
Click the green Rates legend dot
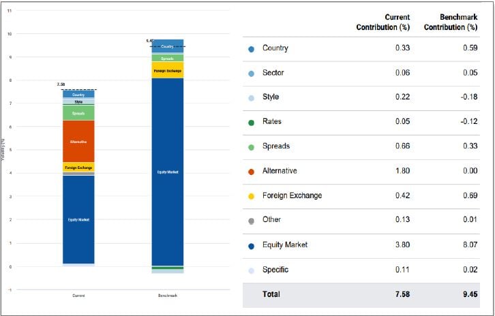pos(252,122)
